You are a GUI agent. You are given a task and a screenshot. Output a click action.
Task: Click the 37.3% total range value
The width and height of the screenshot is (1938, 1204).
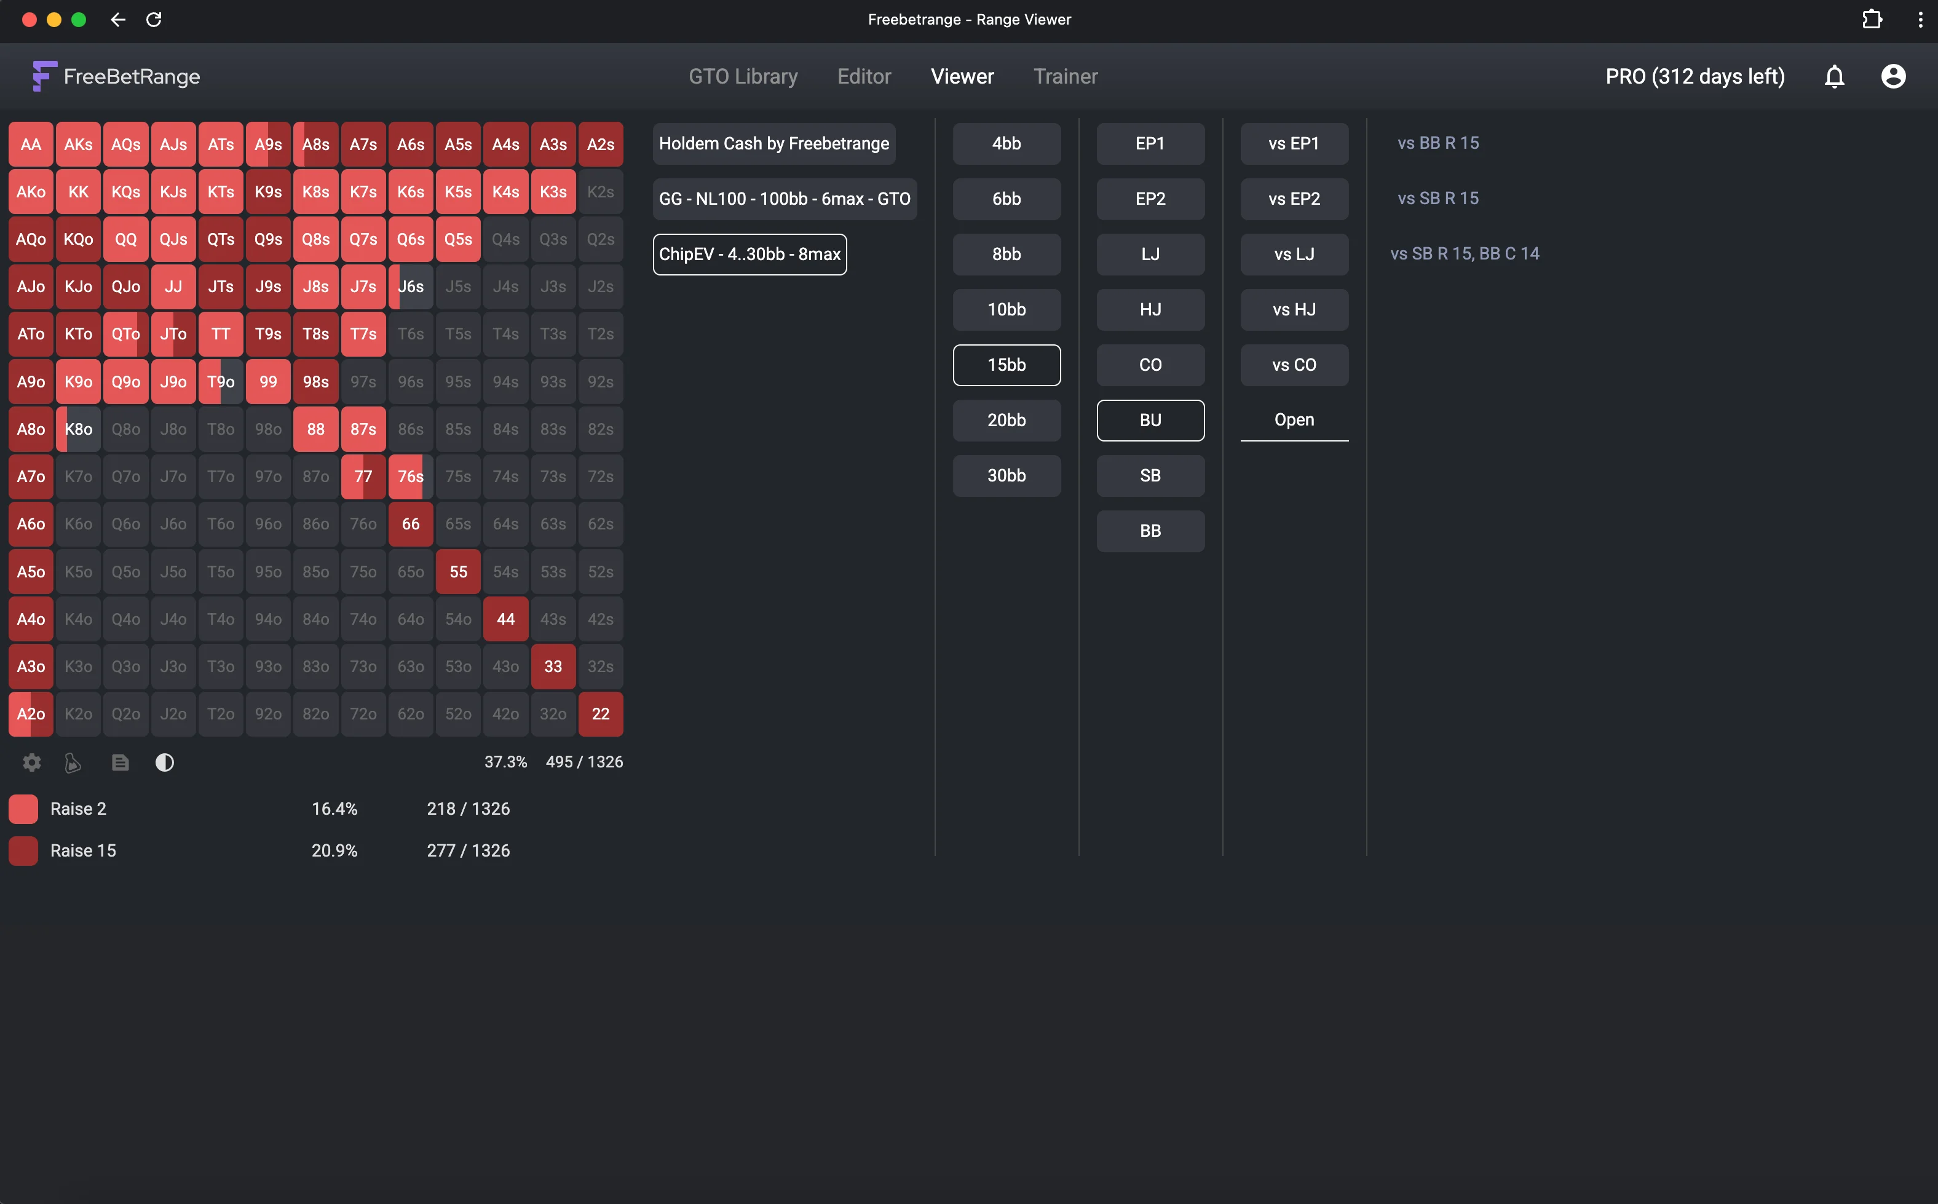tap(505, 762)
